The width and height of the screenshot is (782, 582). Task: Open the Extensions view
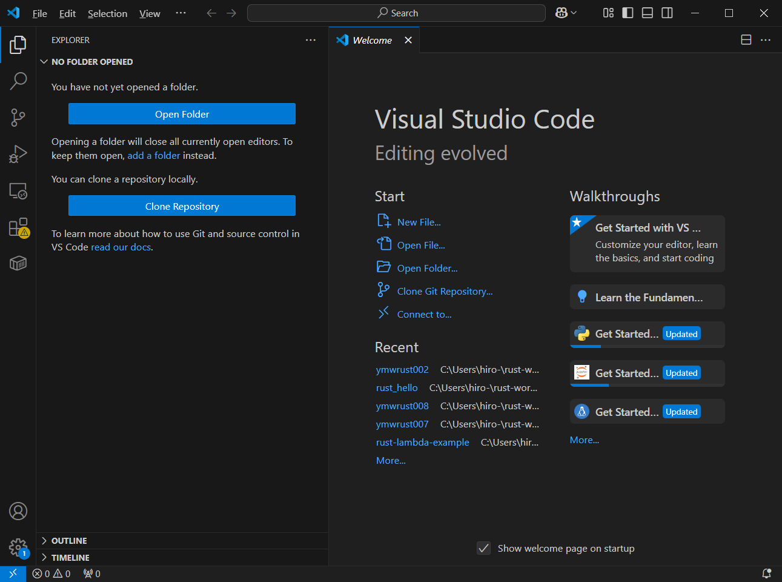pos(18,227)
